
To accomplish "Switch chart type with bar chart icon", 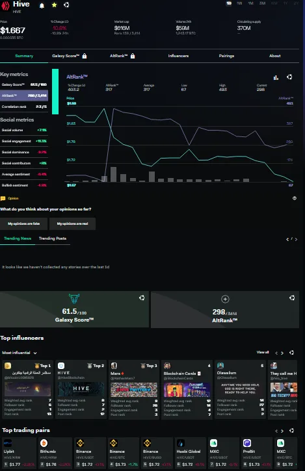I will (x=276, y=77).
